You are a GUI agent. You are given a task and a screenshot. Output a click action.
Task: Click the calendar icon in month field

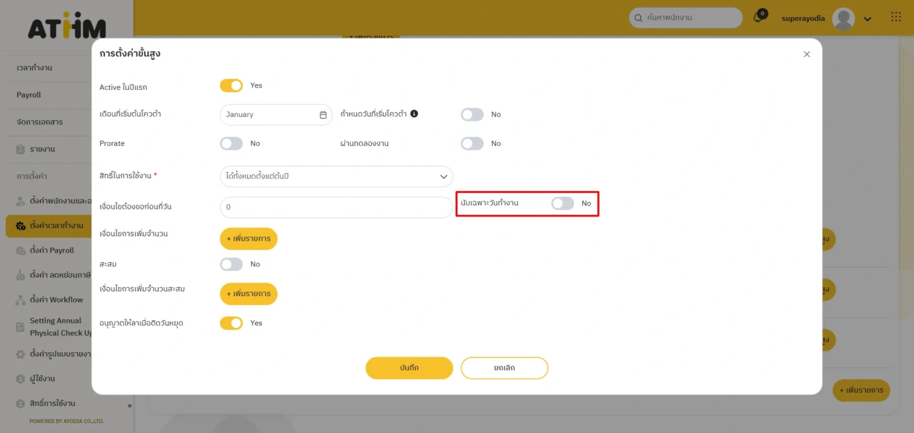tap(323, 115)
